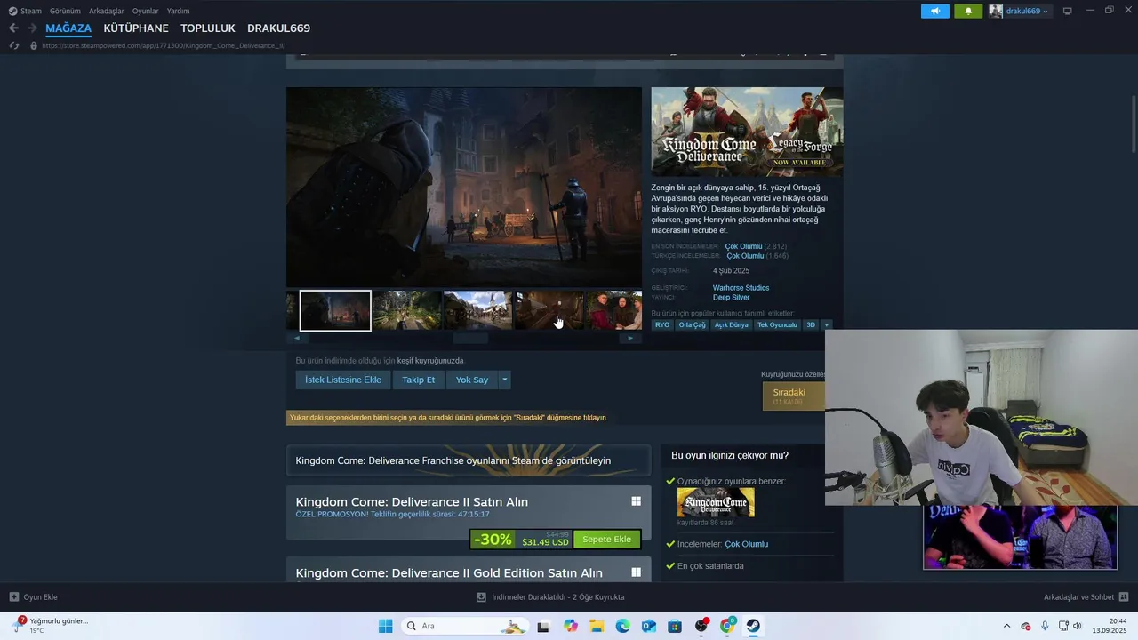Open Outlook from taskbar
Image resolution: width=1138 pixels, height=640 pixels.
(649, 627)
